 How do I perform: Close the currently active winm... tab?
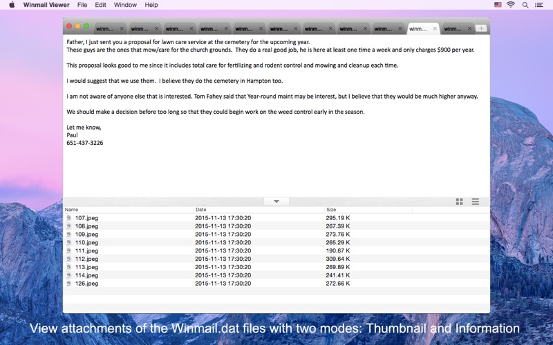tap(435, 28)
